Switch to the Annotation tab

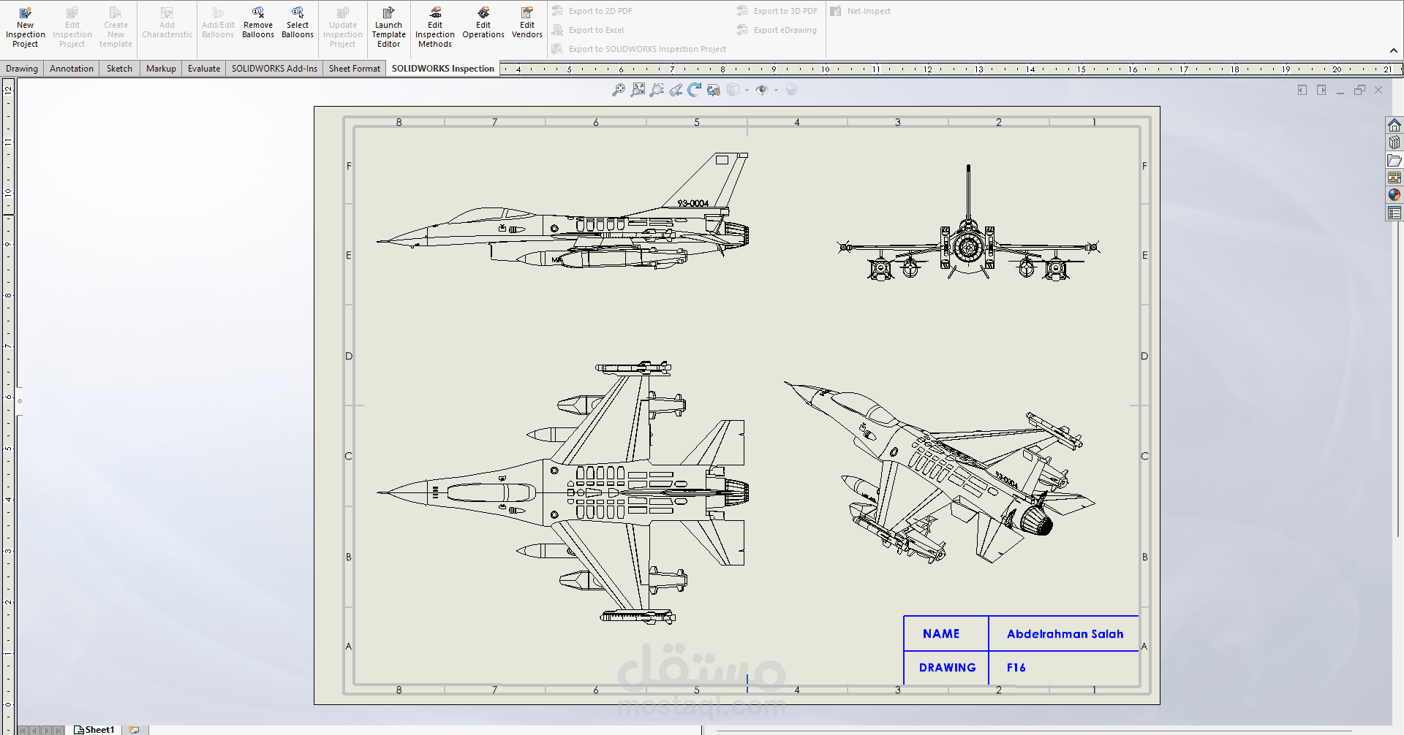(72, 69)
